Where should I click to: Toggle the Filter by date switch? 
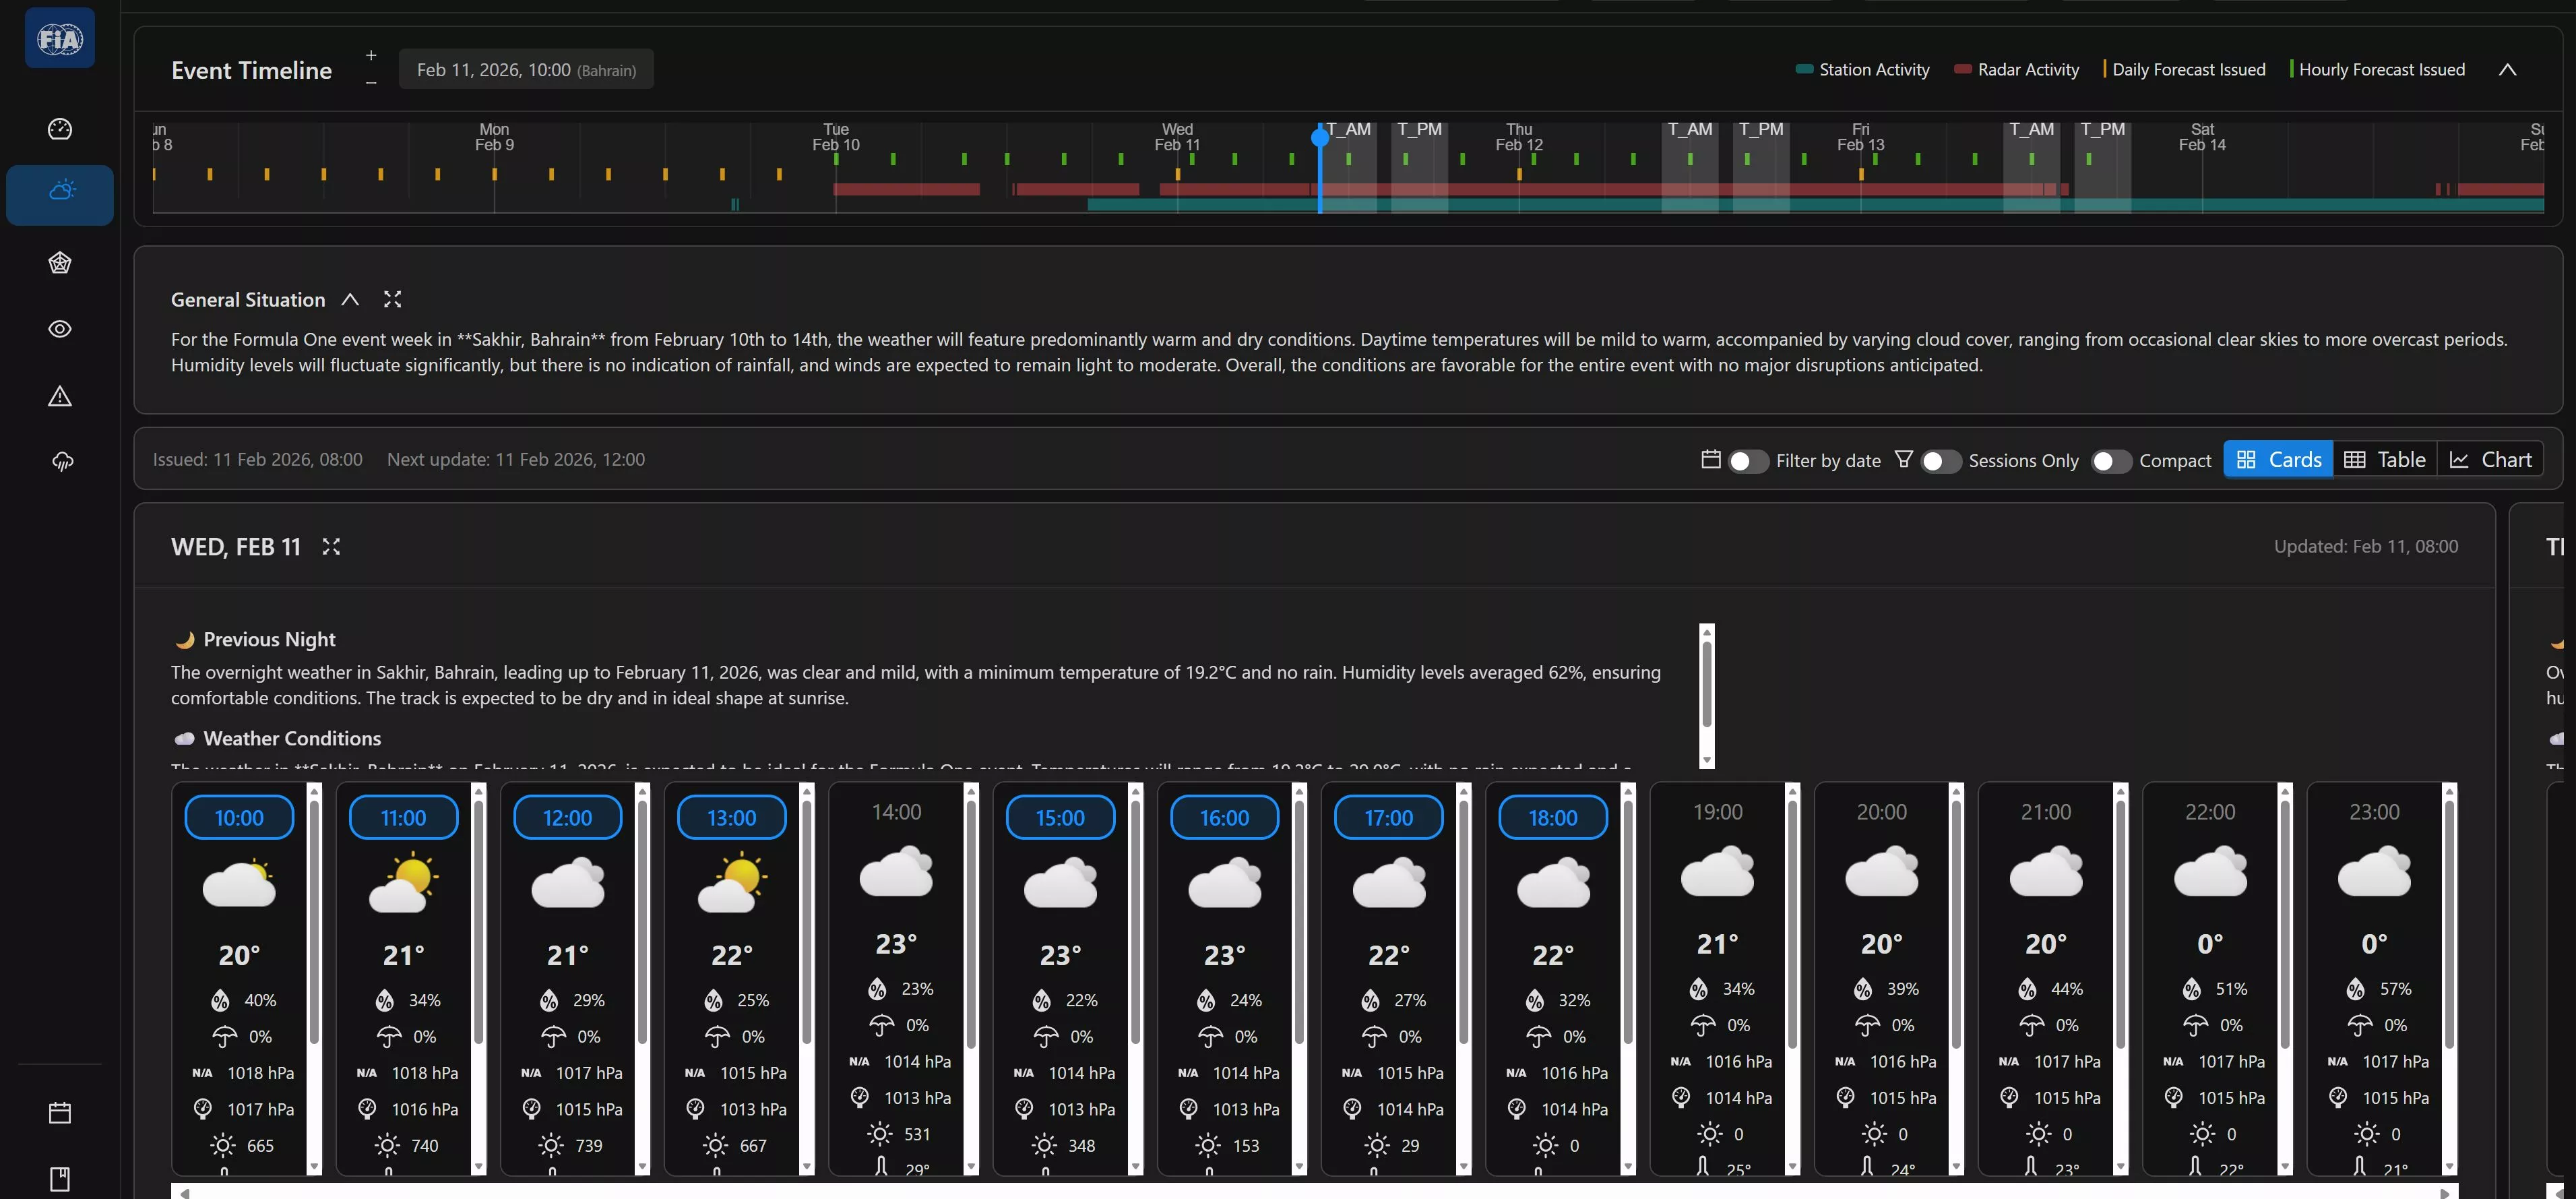1748,461
